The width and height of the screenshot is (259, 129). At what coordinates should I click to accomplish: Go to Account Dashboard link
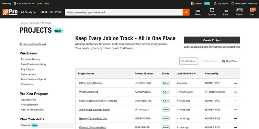point(34,44)
